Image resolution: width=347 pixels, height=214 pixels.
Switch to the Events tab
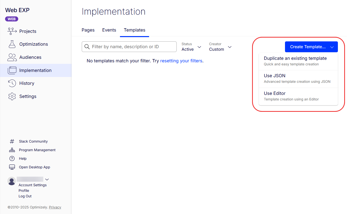(109, 30)
